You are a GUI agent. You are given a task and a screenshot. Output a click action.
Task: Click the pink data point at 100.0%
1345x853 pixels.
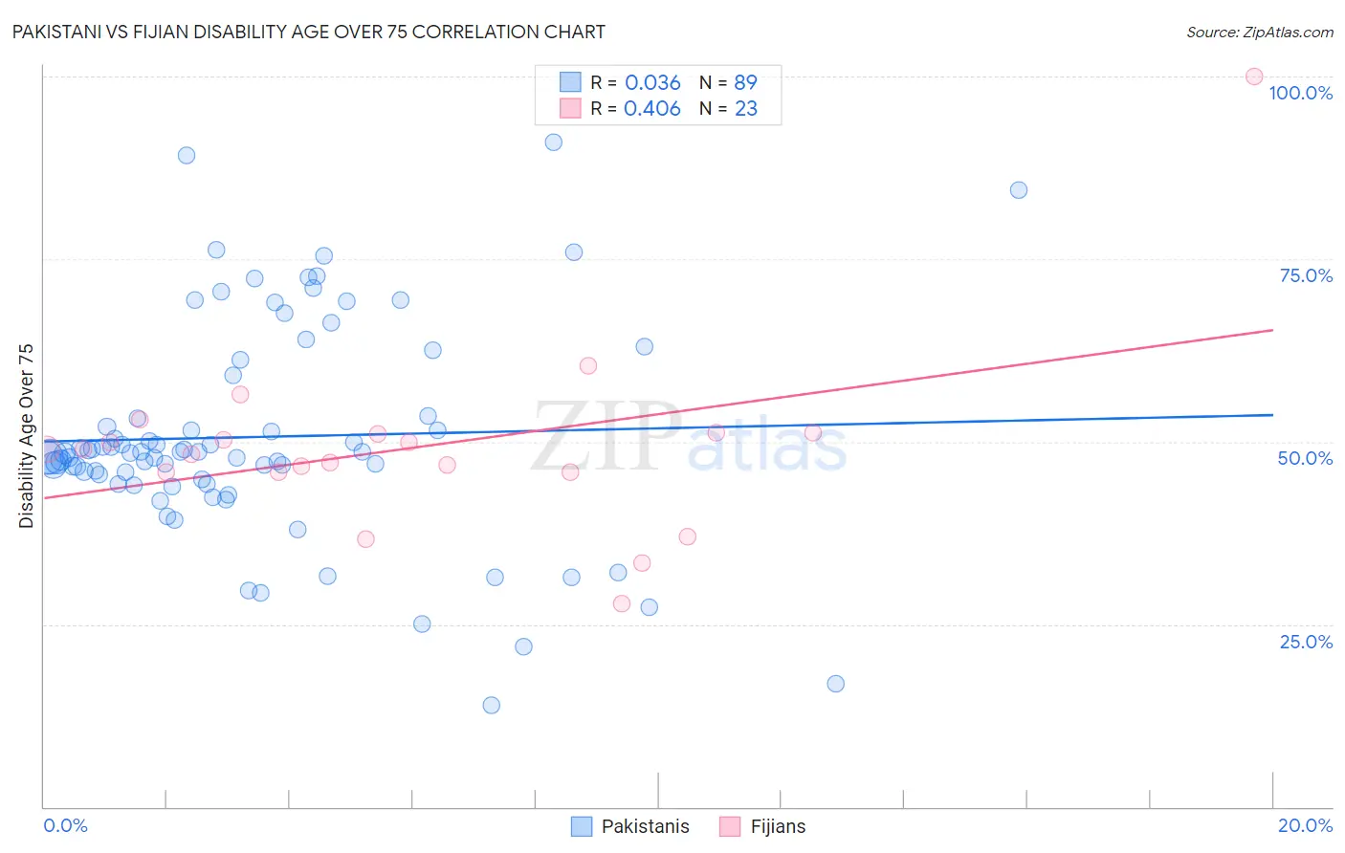click(x=1254, y=77)
